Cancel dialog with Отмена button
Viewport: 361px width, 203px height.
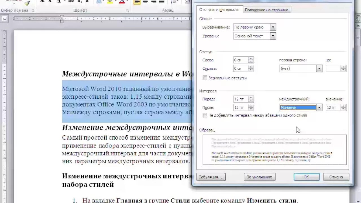(336, 177)
